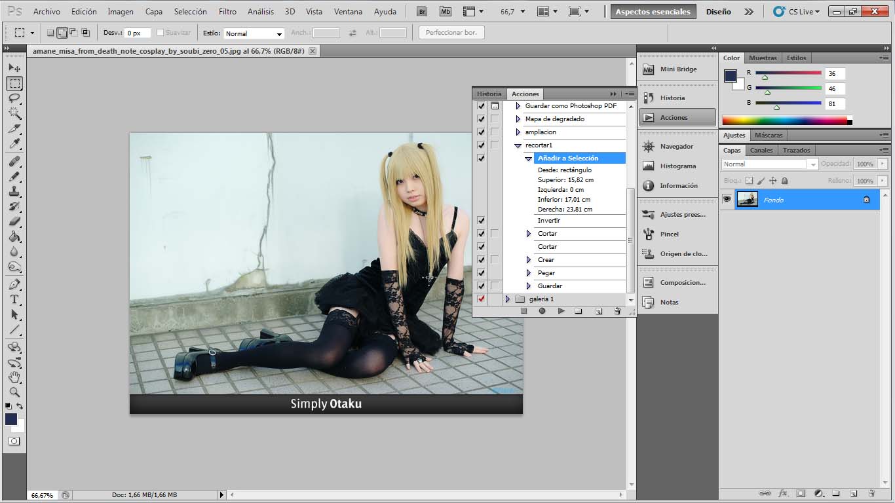
Task: Open Navegador panel icon
Action: point(649,147)
